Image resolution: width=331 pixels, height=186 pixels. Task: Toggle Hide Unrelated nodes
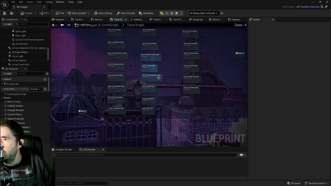tap(77, 13)
